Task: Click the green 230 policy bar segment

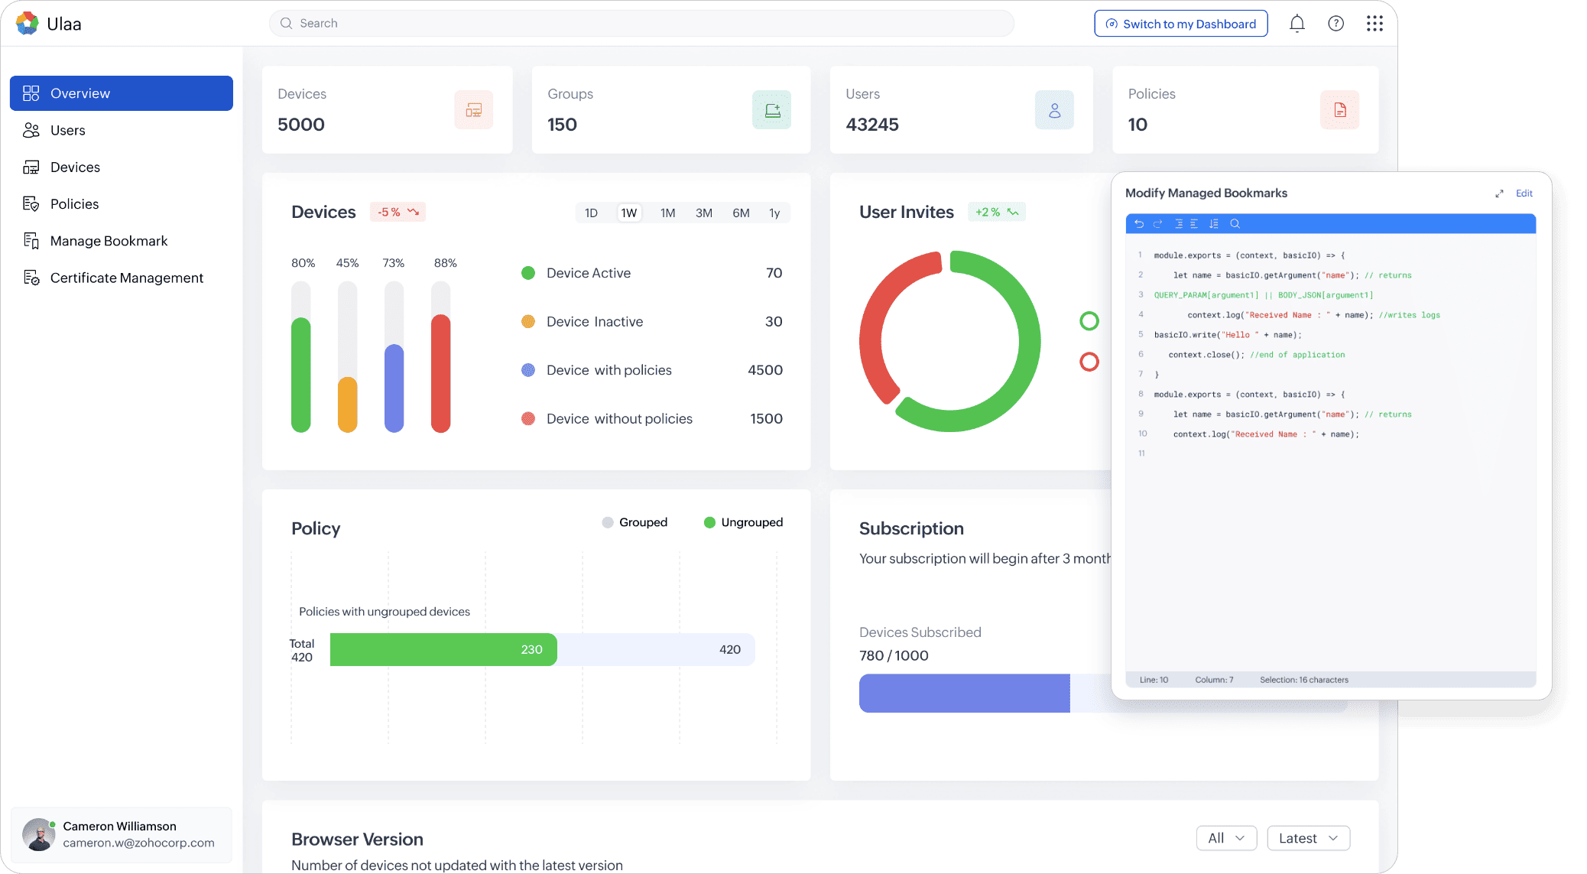Action: (443, 649)
